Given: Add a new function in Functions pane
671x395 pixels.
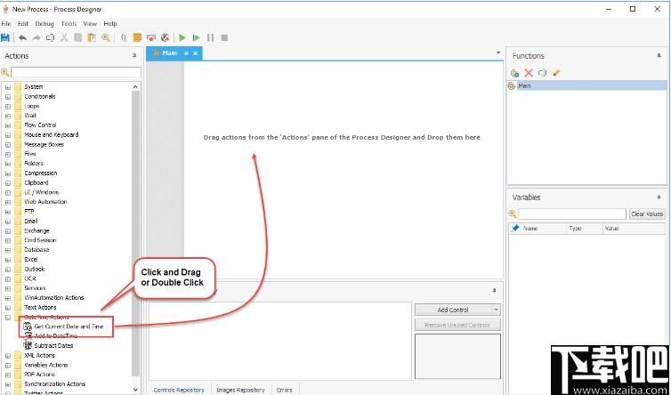Looking at the screenshot, I should click(514, 73).
